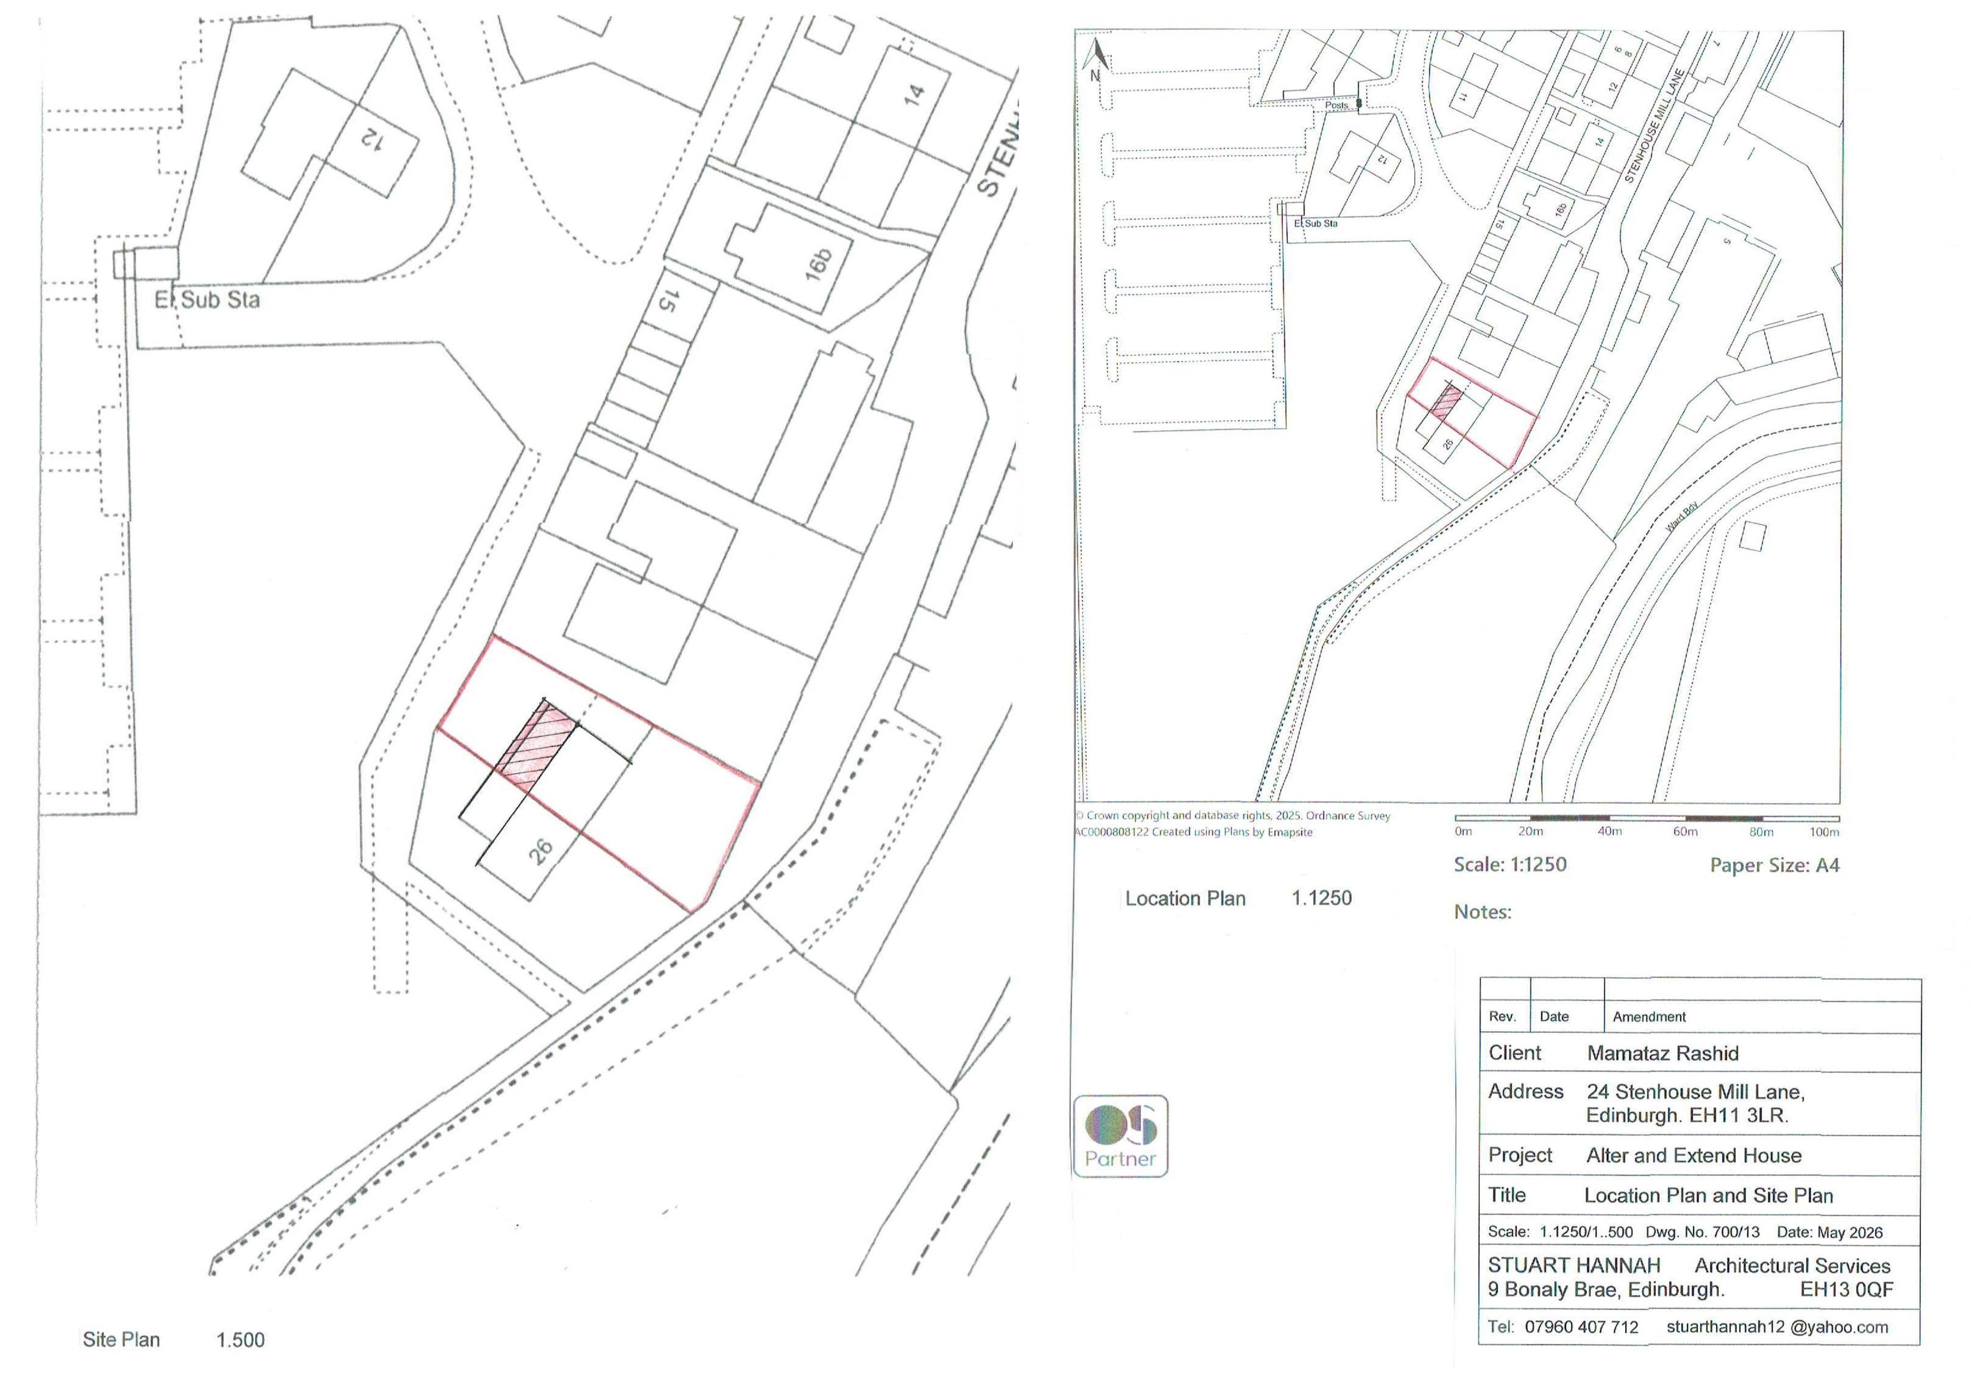The height and width of the screenshot is (1394, 1971).
Task: Select the '1.1250' text beside Location Plan caption
Action: pos(1321,898)
